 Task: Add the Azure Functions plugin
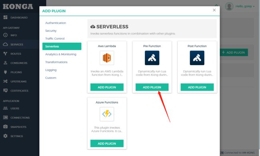107,144
